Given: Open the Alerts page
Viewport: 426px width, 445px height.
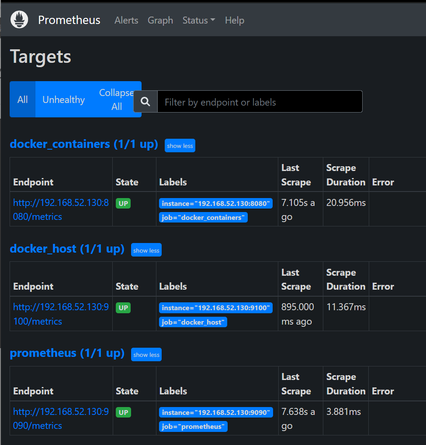Looking at the screenshot, I should point(126,21).
